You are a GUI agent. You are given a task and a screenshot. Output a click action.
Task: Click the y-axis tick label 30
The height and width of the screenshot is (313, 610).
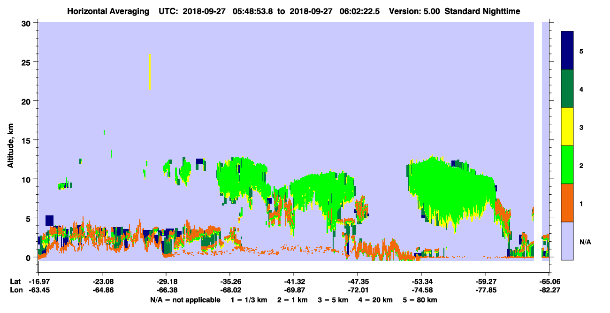[x=27, y=23]
